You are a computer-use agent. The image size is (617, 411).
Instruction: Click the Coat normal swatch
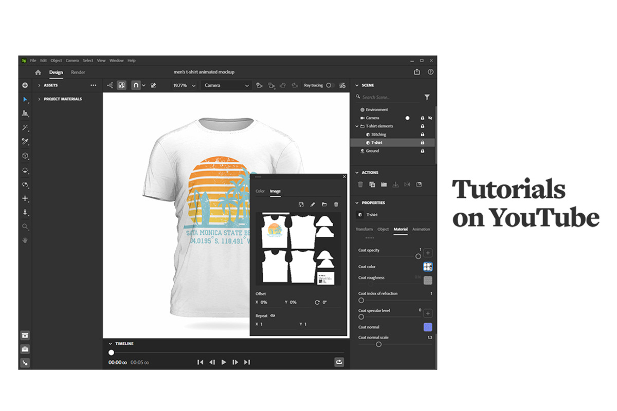tap(428, 327)
